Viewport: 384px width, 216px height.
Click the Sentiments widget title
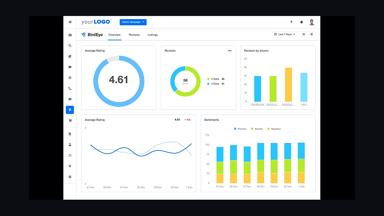pyautogui.click(x=212, y=120)
